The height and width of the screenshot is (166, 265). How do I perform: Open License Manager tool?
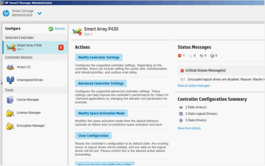pos(29,113)
